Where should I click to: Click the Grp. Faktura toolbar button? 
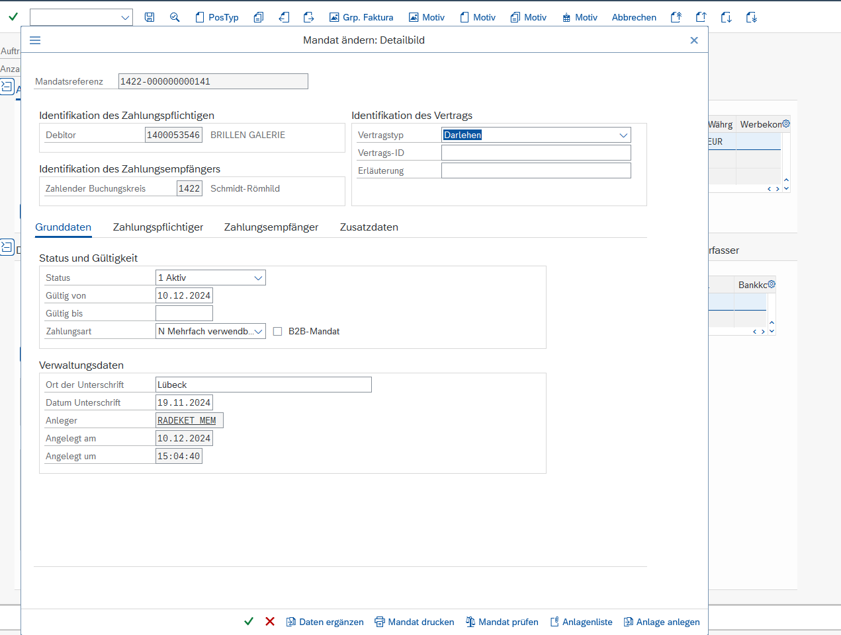[361, 17]
